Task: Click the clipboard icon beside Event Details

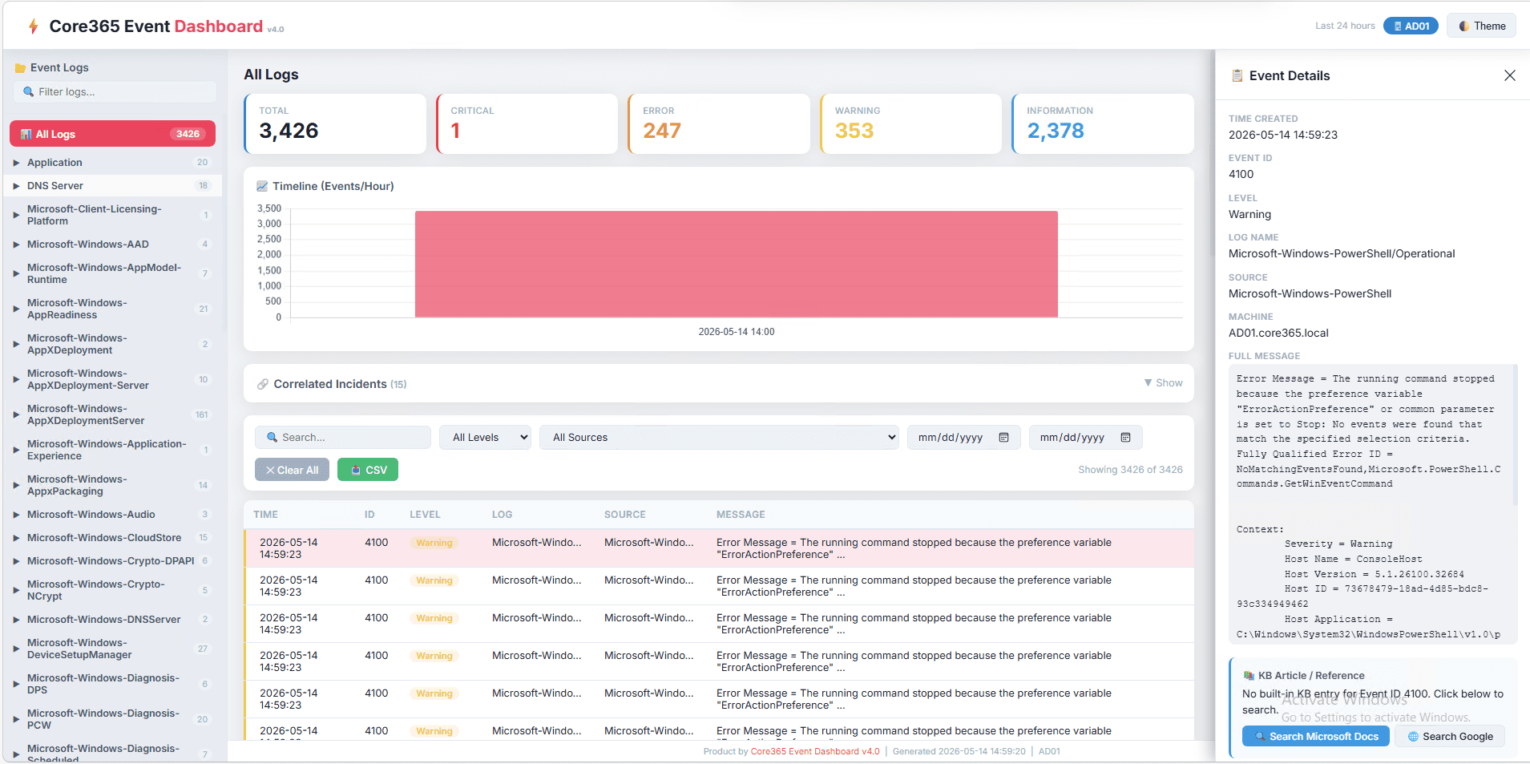Action: (1237, 75)
